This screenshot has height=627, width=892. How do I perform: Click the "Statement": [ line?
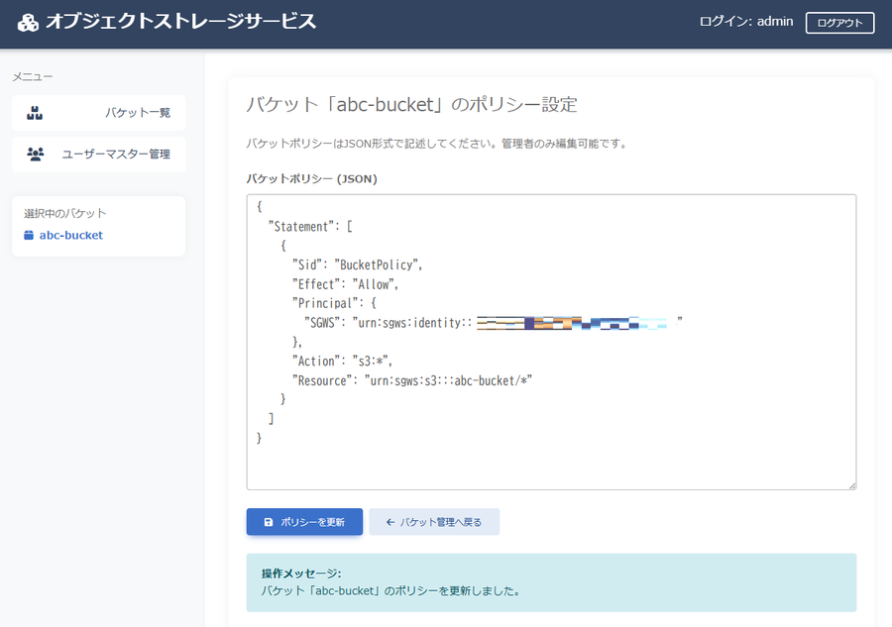pos(310,226)
